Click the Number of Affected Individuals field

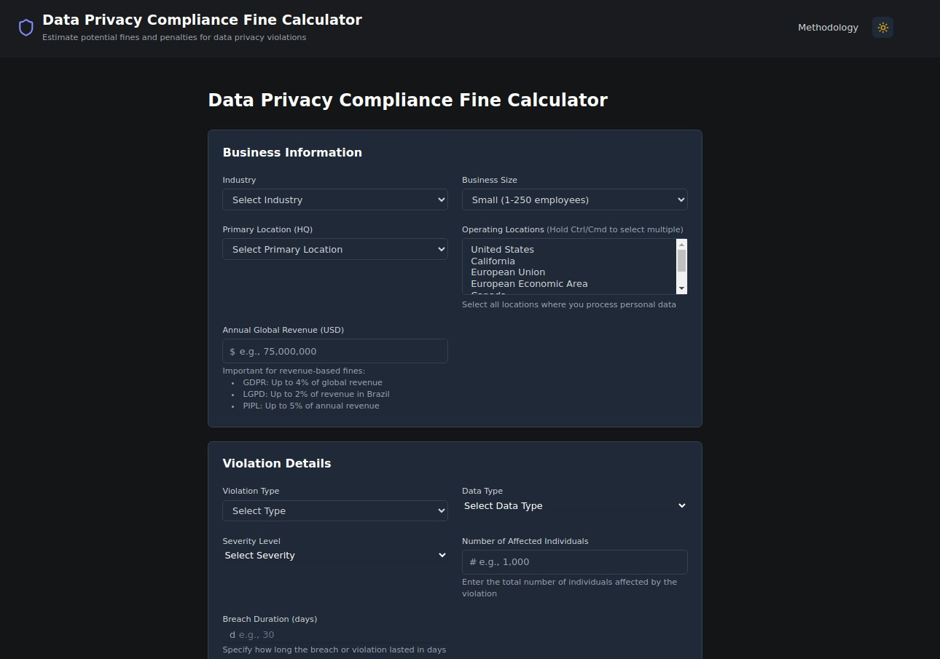coord(574,562)
